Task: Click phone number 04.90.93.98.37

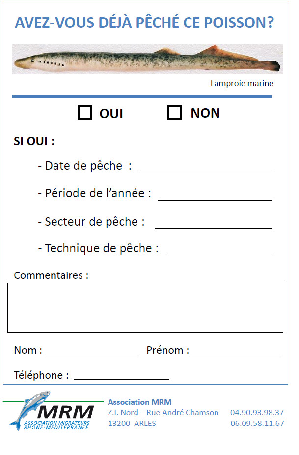Action: point(257,413)
